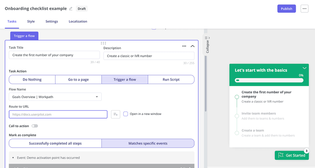Screen dimensions: 315x168
Task: Select the Do Nothing task action
Action: pos(32,80)
